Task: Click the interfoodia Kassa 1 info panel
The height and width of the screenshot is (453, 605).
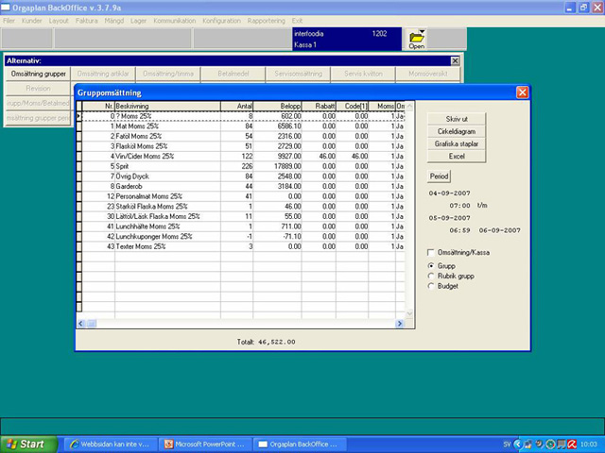Action: coord(347,39)
